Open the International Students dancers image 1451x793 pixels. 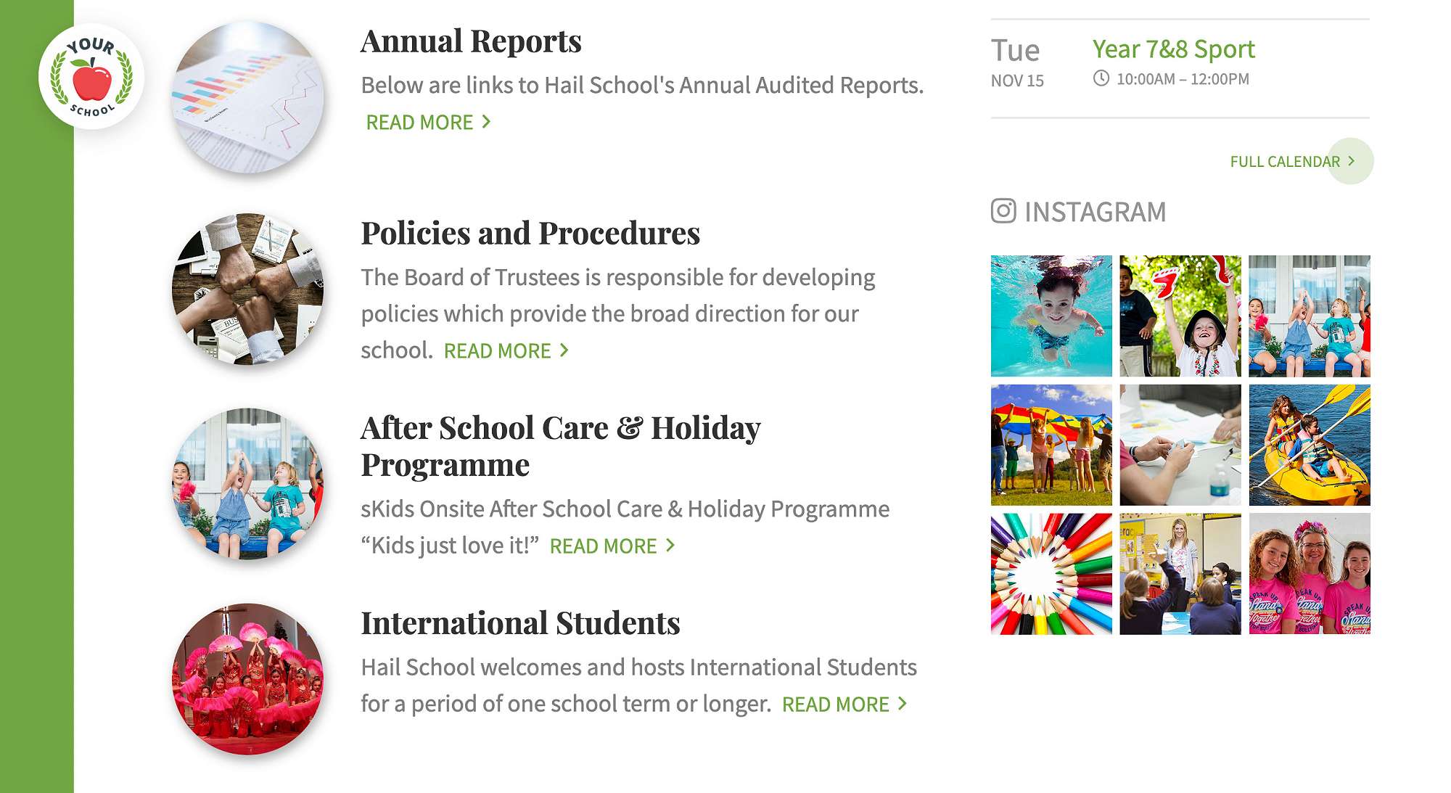click(x=247, y=679)
